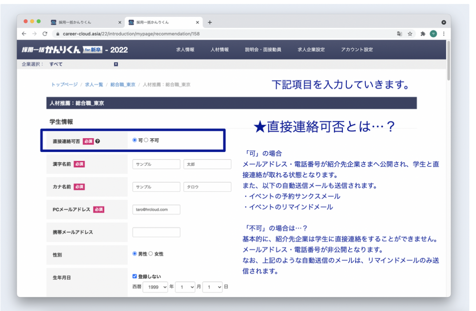Click the browser back arrow

24,33
